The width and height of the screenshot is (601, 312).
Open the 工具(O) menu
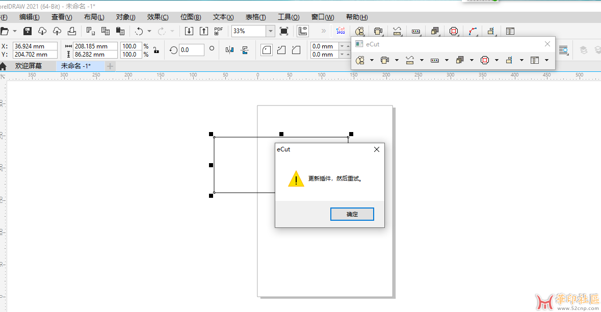pyautogui.click(x=289, y=17)
